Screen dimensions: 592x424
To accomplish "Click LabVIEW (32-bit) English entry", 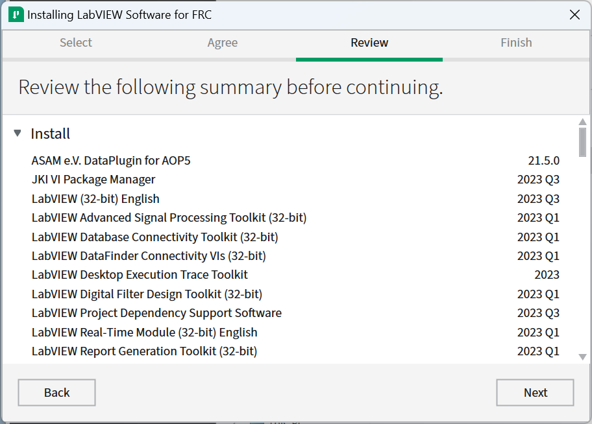I will 95,198.
